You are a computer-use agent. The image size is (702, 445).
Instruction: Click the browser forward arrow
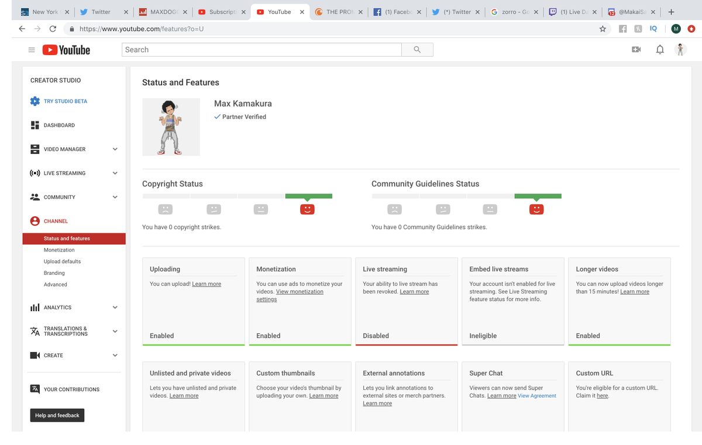37,29
